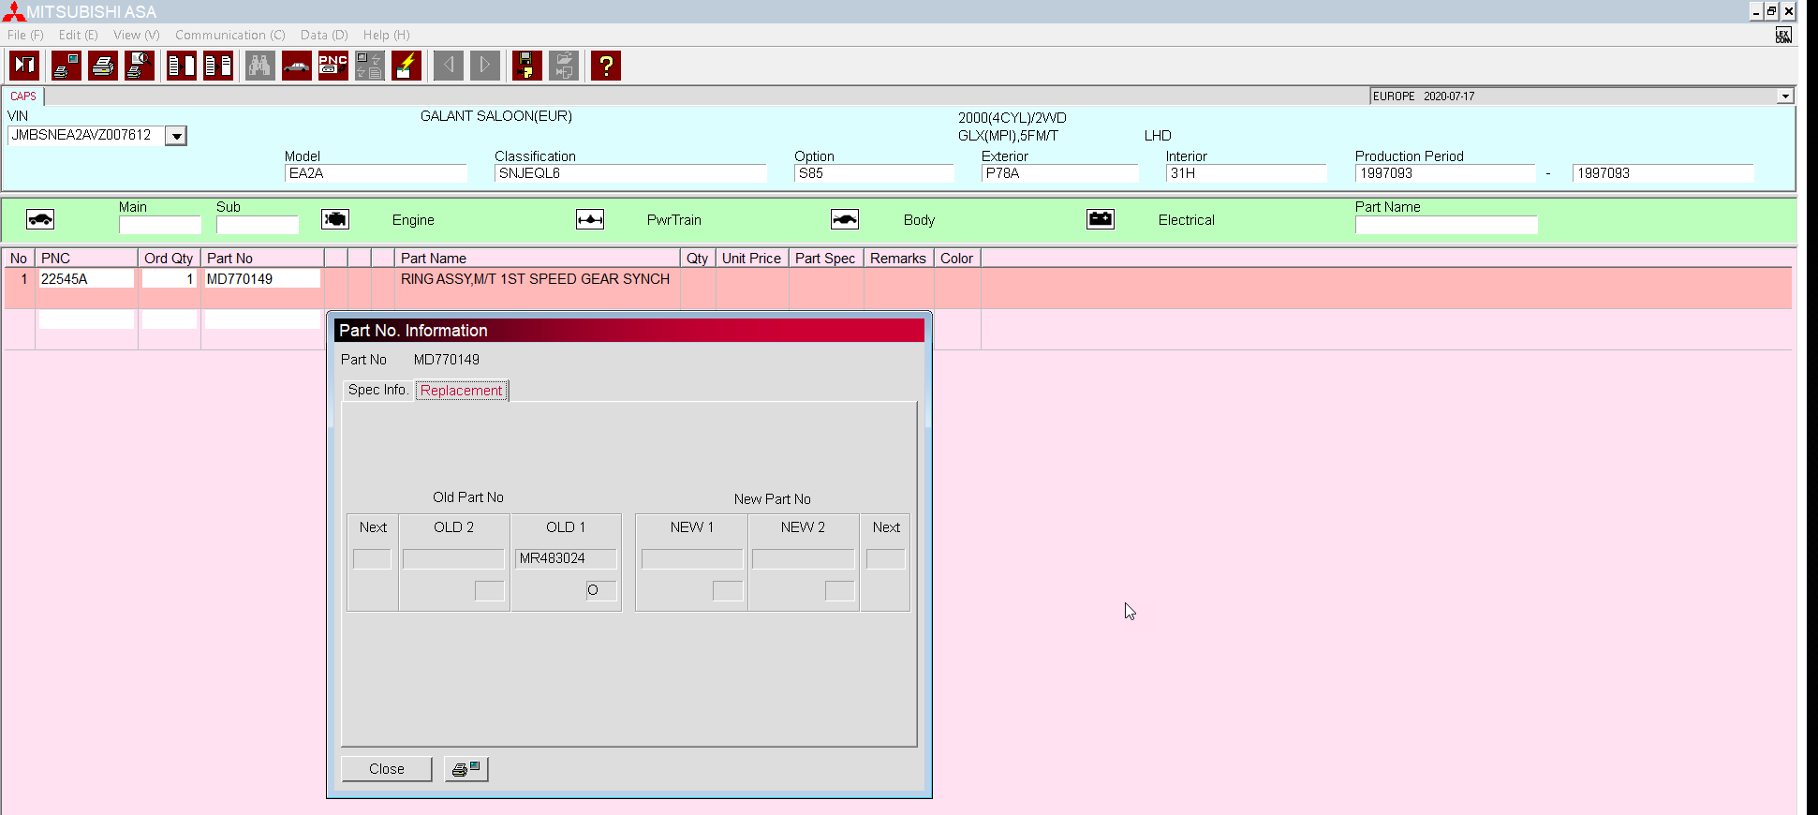Open the Communication (C) menu
This screenshot has width=1818, height=815.
click(x=229, y=35)
